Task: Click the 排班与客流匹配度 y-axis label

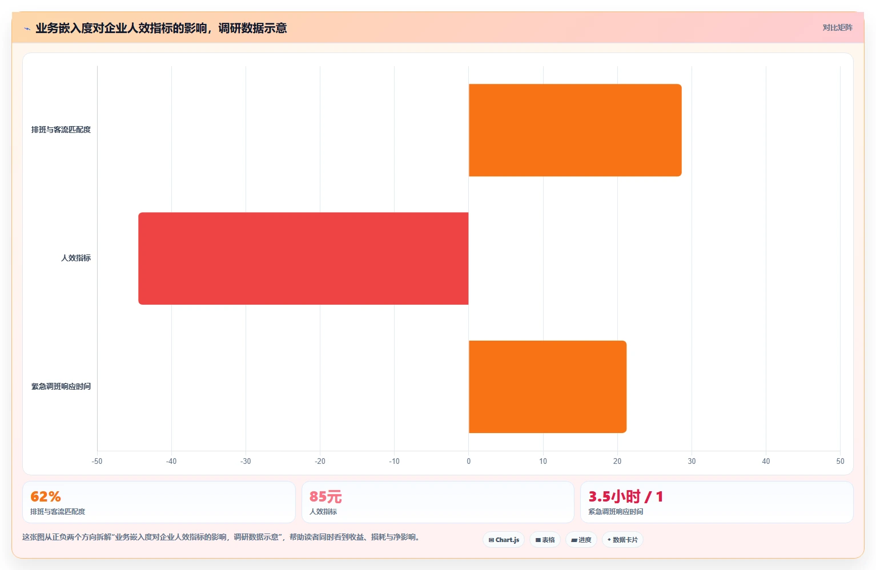Action: tap(61, 130)
